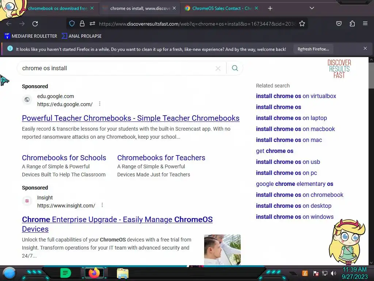Image resolution: width=374 pixels, height=281 pixels.
Task: Open ANAL PROLAPSE bookmark
Action: [x=81, y=36]
